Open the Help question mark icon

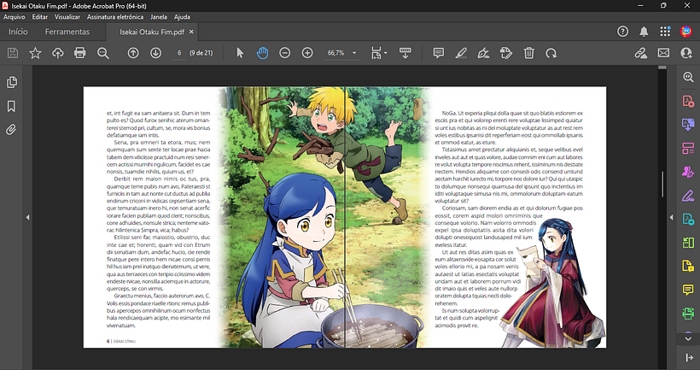[623, 32]
